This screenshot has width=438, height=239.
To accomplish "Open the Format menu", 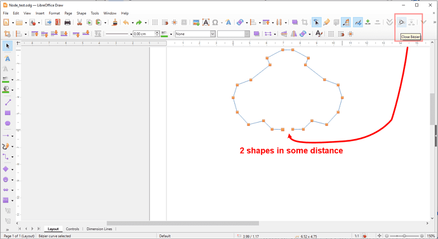I will [54, 13].
